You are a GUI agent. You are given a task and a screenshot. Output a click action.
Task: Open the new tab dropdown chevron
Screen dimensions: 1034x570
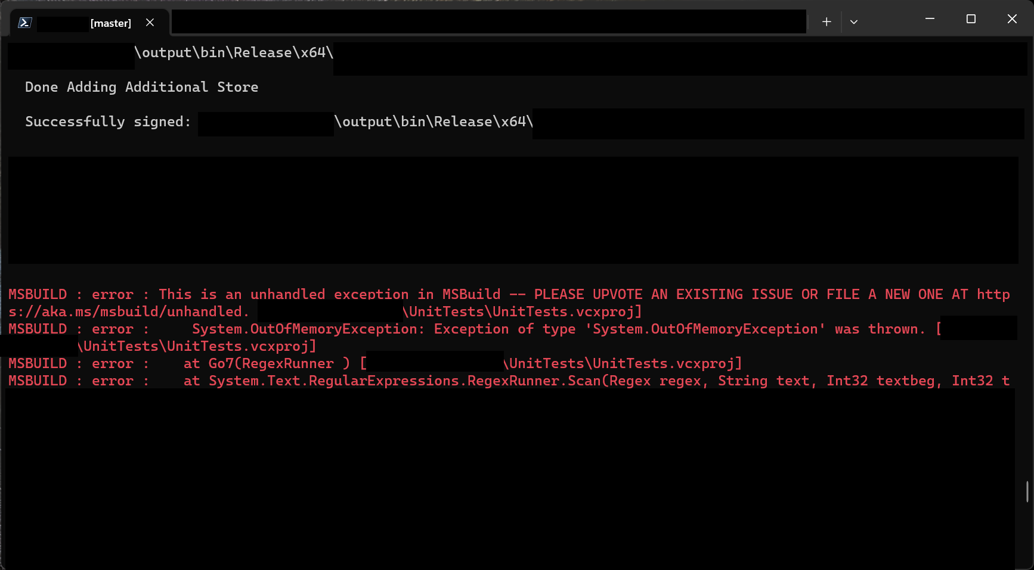[853, 21]
